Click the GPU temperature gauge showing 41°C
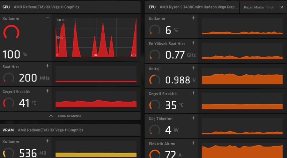This screenshot has height=158, width=287. [9, 103]
